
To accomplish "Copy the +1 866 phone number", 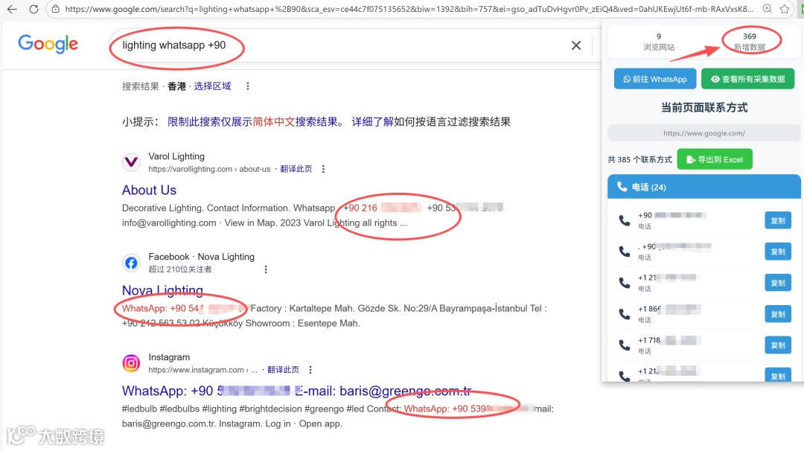I will (x=778, y=314).
